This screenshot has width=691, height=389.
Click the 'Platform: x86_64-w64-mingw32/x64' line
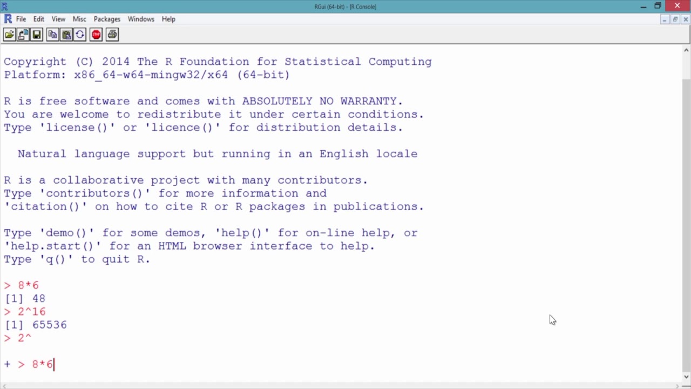[x=147, y=75]
